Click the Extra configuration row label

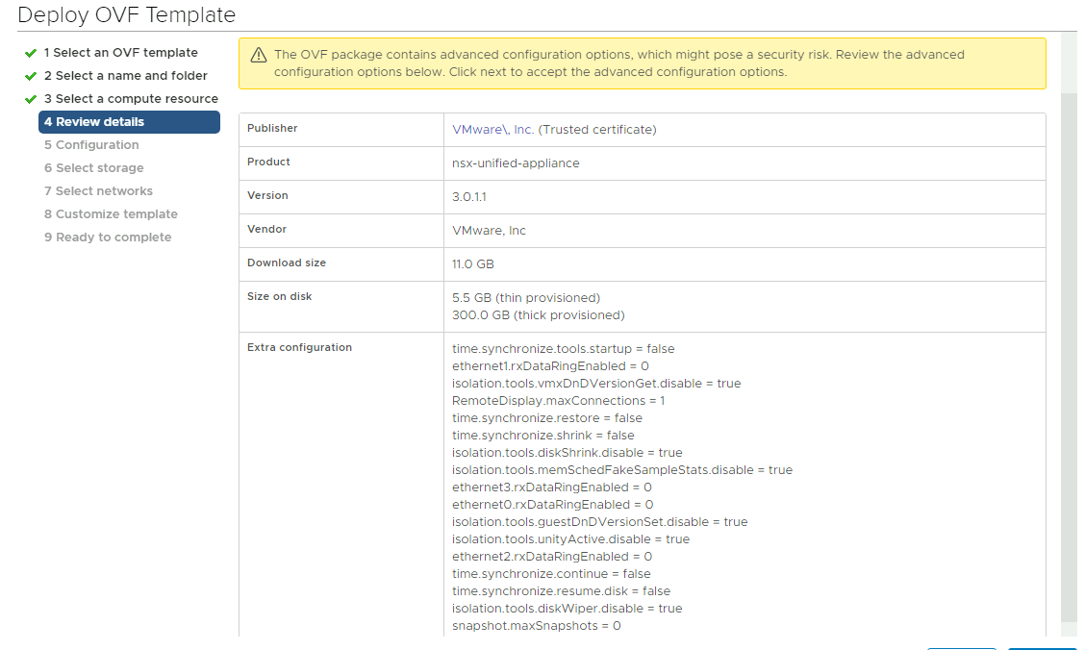tap(299, 347)
